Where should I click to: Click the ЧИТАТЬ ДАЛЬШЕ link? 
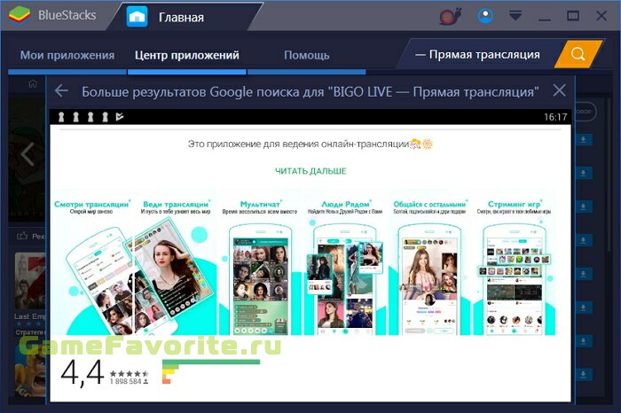click(x=310, y=171)
